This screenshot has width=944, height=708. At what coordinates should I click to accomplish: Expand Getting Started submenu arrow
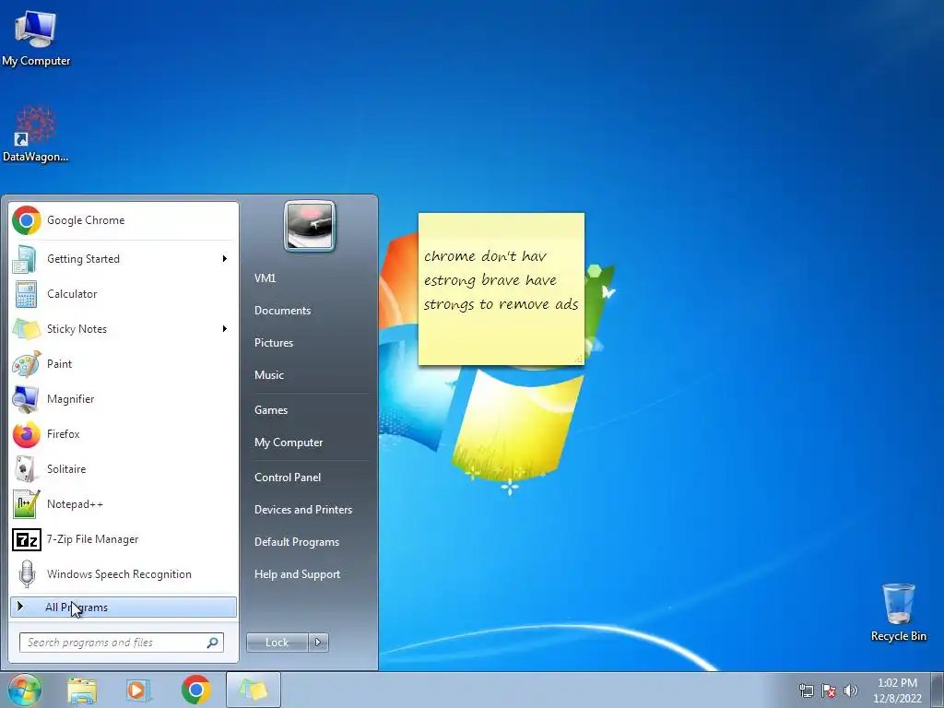pos(225,259)
